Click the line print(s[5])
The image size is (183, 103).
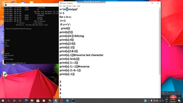pos(66,32)
